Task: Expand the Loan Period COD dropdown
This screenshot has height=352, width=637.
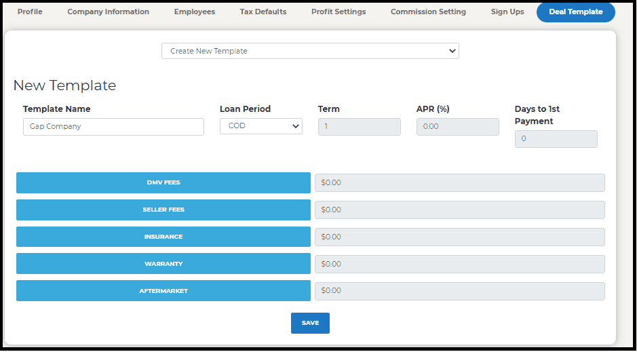Action: tap(260, 126)
